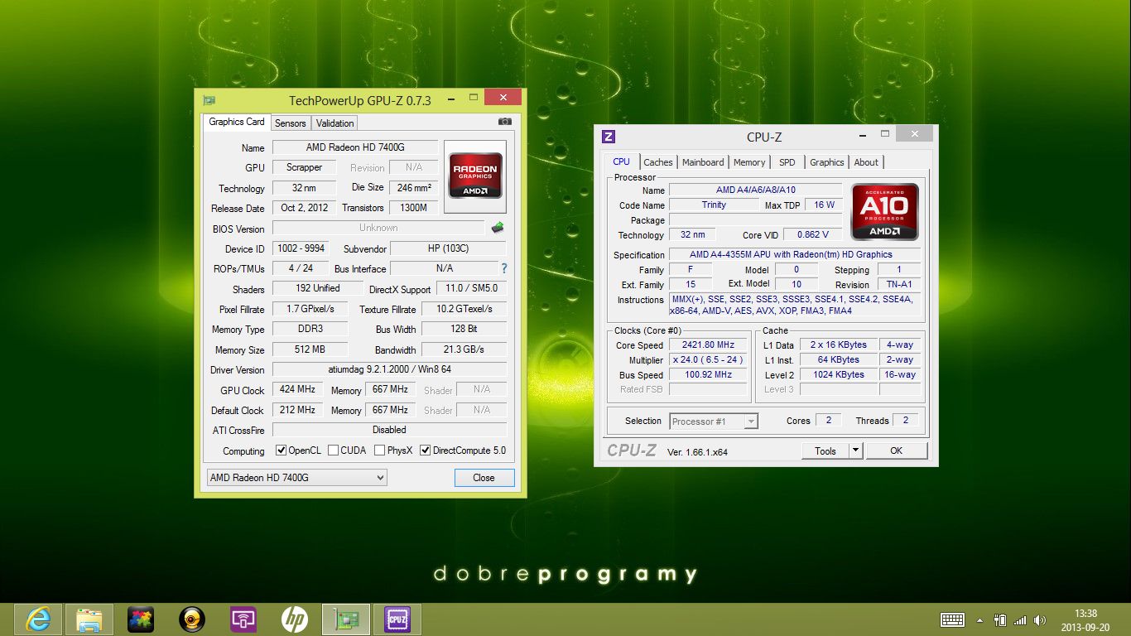The height and width of the screenshot is (636, 1131).
Task: Expand the AMD Radeon HD 7400G card dropdown
Action: tap(296, 478)
